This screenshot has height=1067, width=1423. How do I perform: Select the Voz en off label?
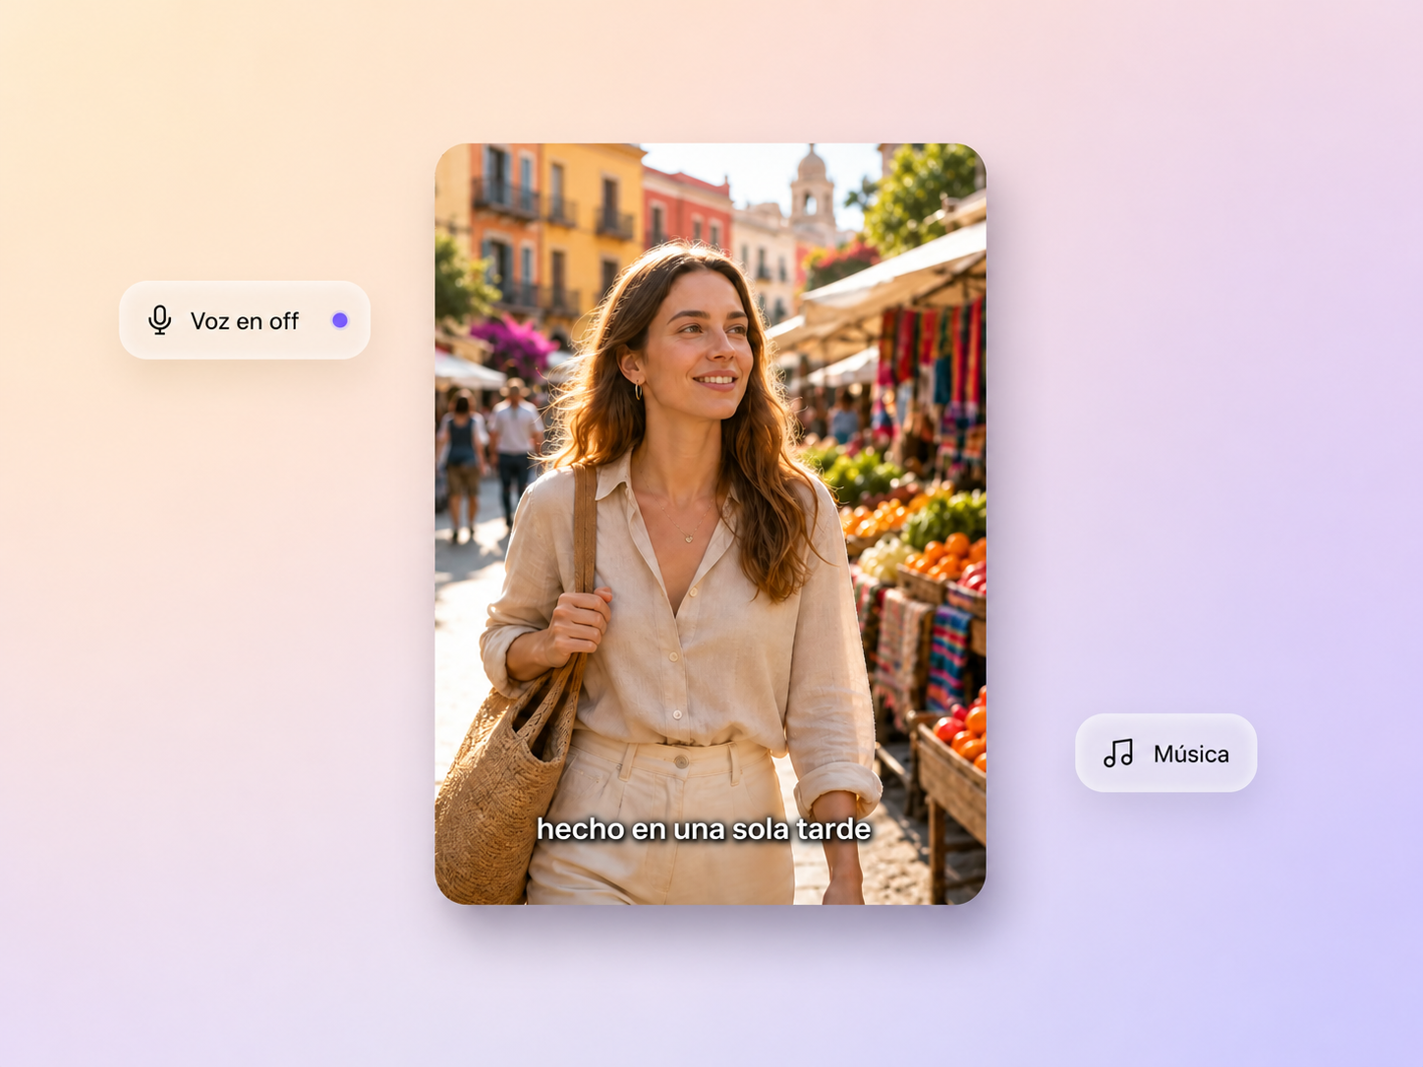pyautogui.click(x=245, y=321)
